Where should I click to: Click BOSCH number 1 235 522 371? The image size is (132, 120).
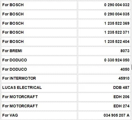point(117,32)
